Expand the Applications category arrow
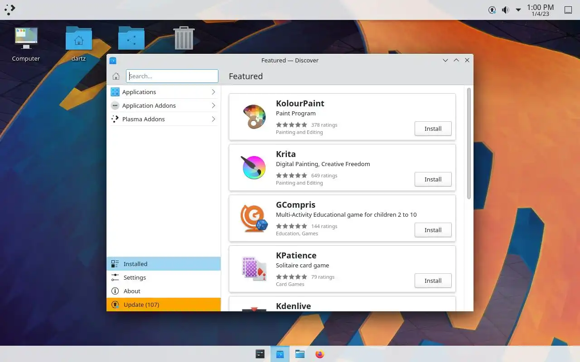The height and width of the screenshot is (362, 580). pyautogui.click(x=213, y=92)
